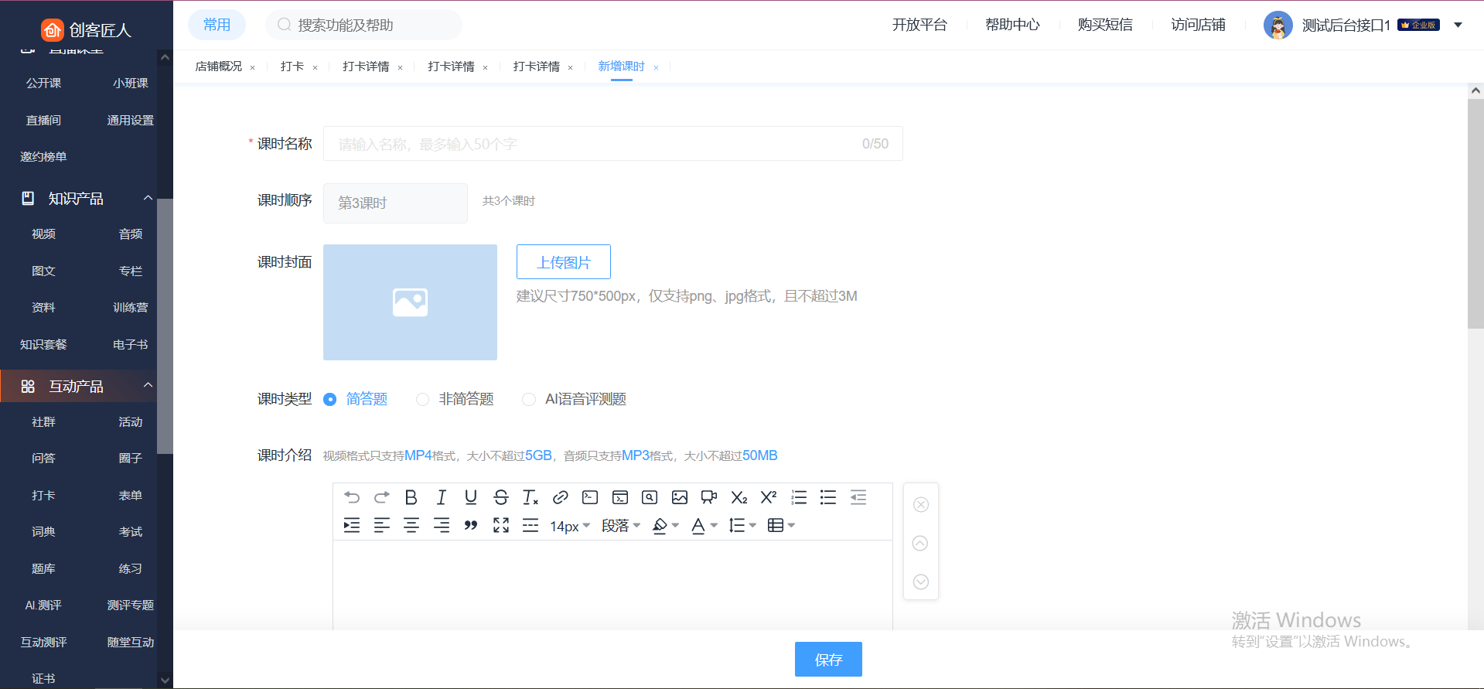This screenshot has height=689, width=1484.
Task: Insert a hyperlink with the link icon
Action: 561,497
